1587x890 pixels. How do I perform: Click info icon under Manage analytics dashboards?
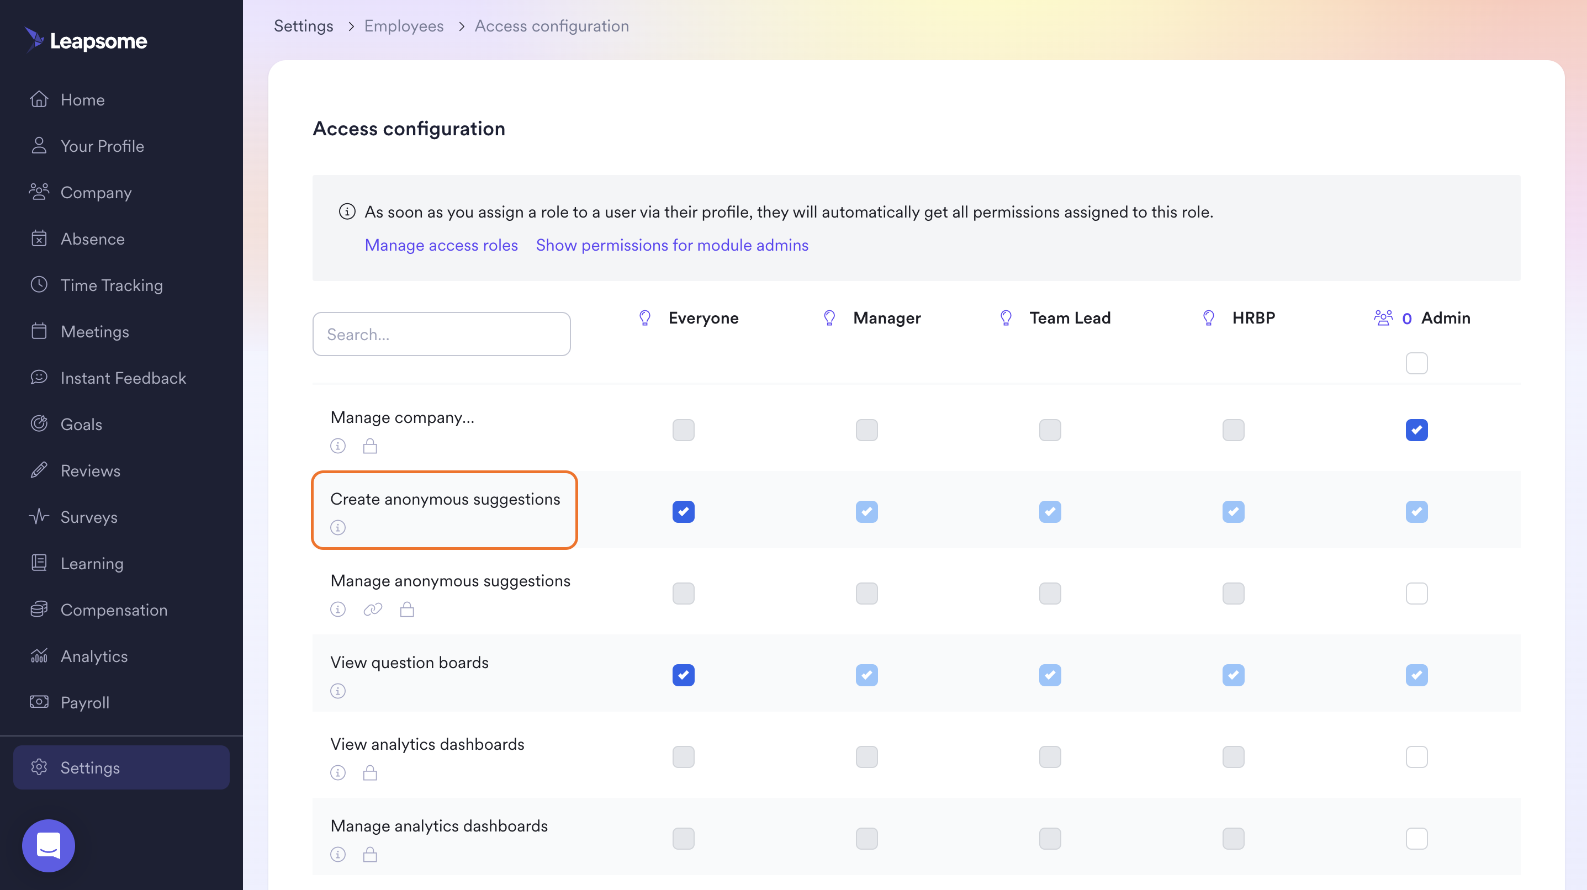tap(337, 854)
